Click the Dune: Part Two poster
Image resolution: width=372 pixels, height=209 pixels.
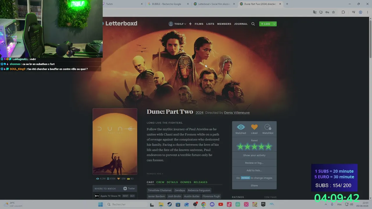[115, 142]
